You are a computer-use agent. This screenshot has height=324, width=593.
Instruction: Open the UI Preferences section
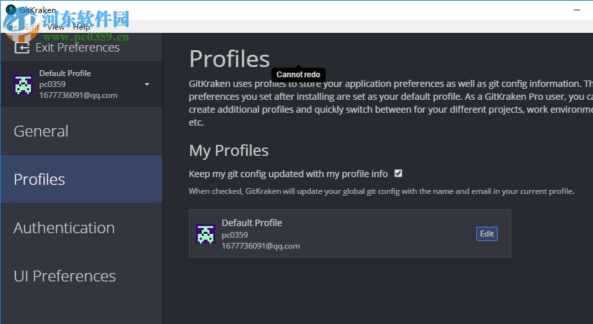coord(82,276)
